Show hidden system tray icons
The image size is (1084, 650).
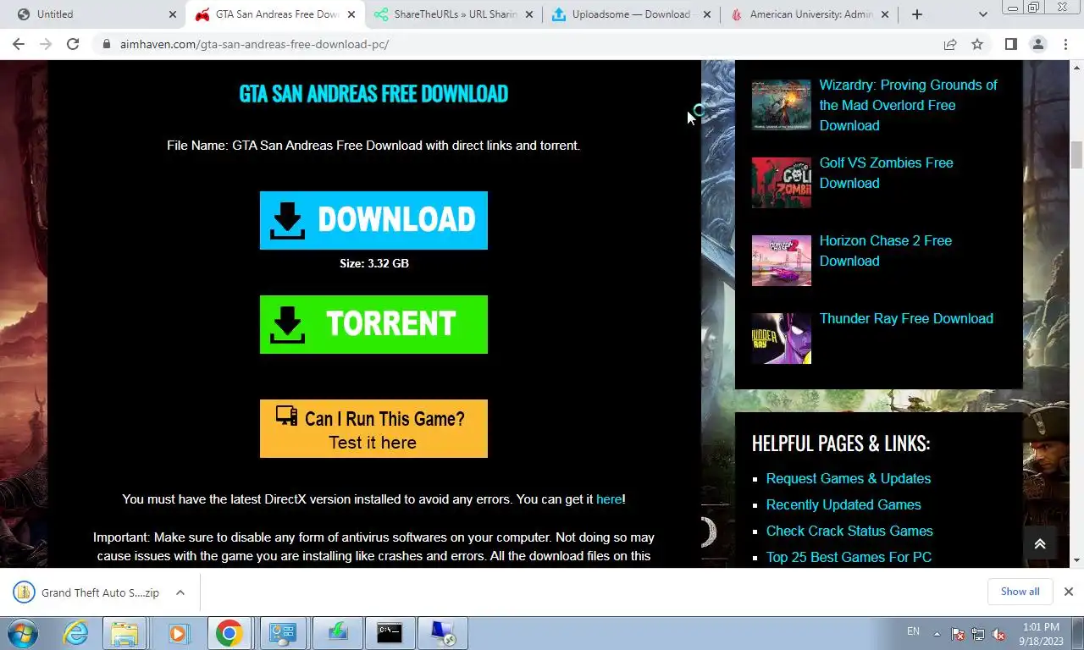(937, 633)
